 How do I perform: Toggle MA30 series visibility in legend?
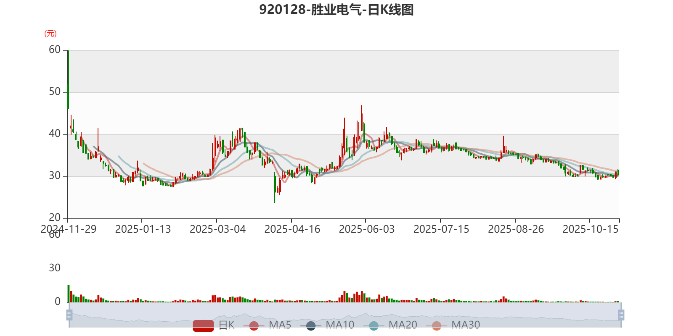tap(453, 325)
